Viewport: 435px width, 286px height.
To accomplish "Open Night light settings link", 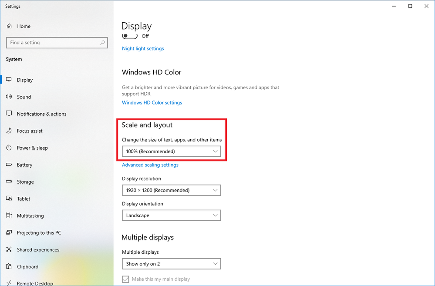I will click(x=143, y=49).
